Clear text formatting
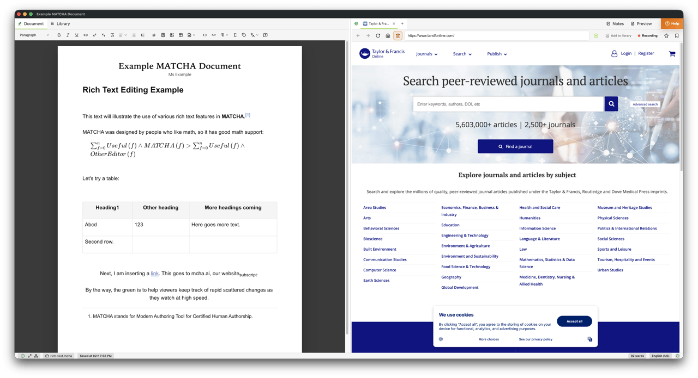Image resolution: width=698 pixels, height=378 pixels. point(112,35)
